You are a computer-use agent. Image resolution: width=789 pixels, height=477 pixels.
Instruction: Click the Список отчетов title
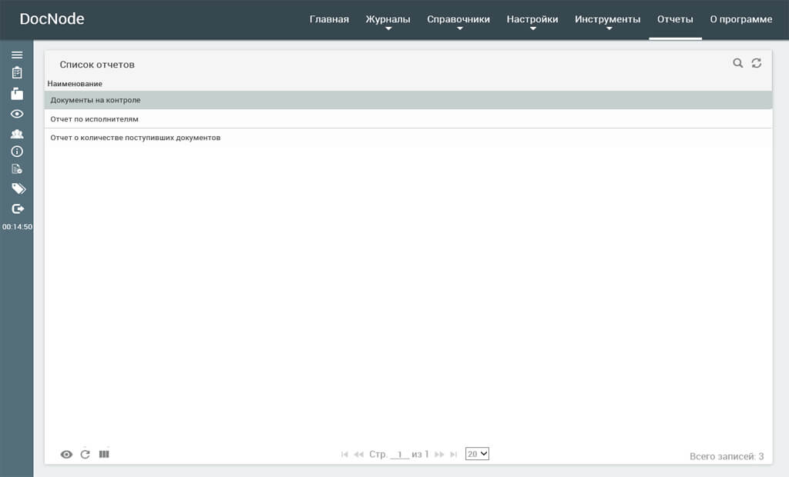96,65
